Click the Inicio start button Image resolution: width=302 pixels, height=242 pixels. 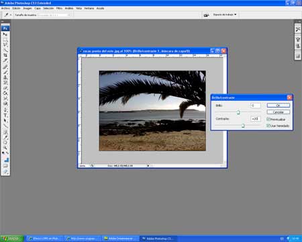11,239
